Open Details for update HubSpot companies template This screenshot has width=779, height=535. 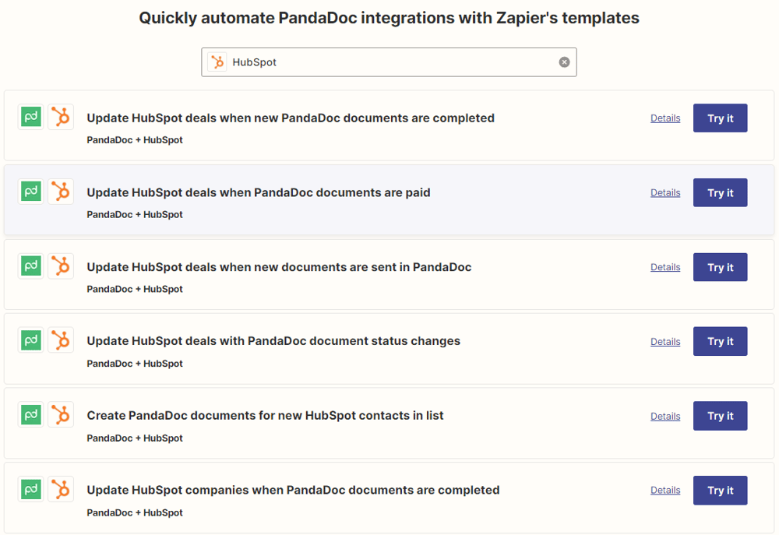click(665, 491)
